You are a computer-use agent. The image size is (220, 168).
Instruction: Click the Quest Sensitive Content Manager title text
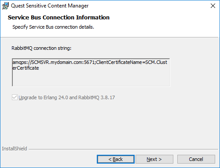[50, 6]
